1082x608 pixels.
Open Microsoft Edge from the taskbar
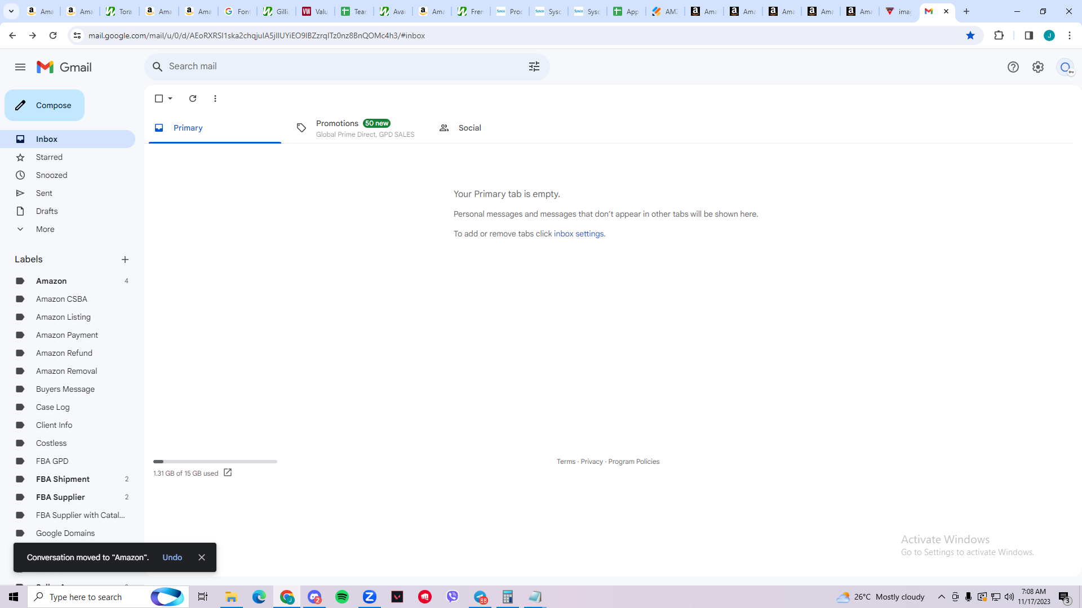tap(259, 597)
